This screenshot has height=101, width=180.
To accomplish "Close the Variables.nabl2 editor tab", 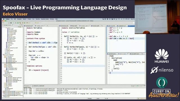I will [x=89, y=26].
